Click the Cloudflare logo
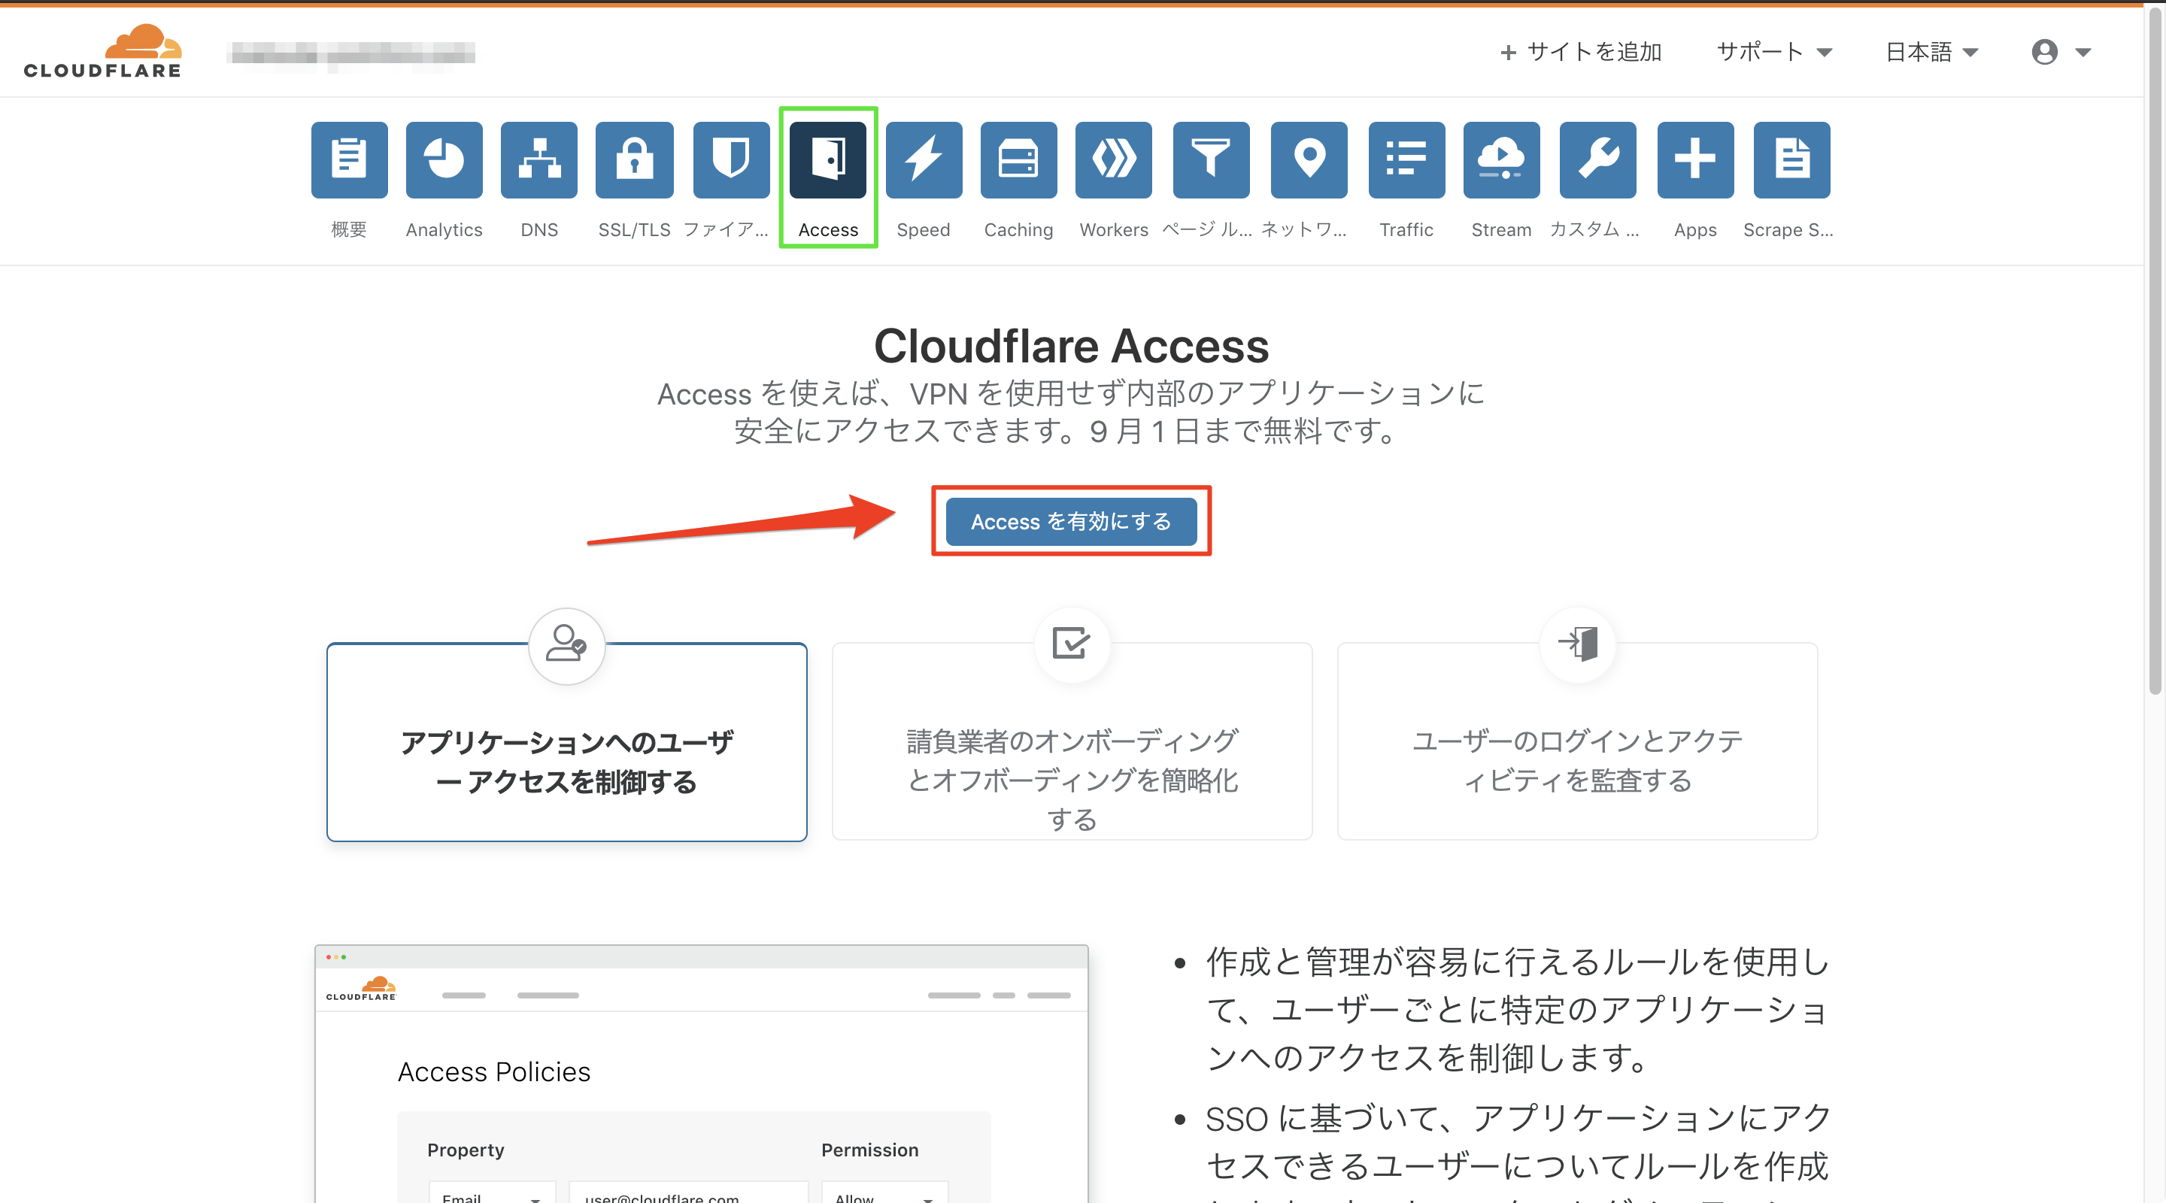 pos(102,52)
